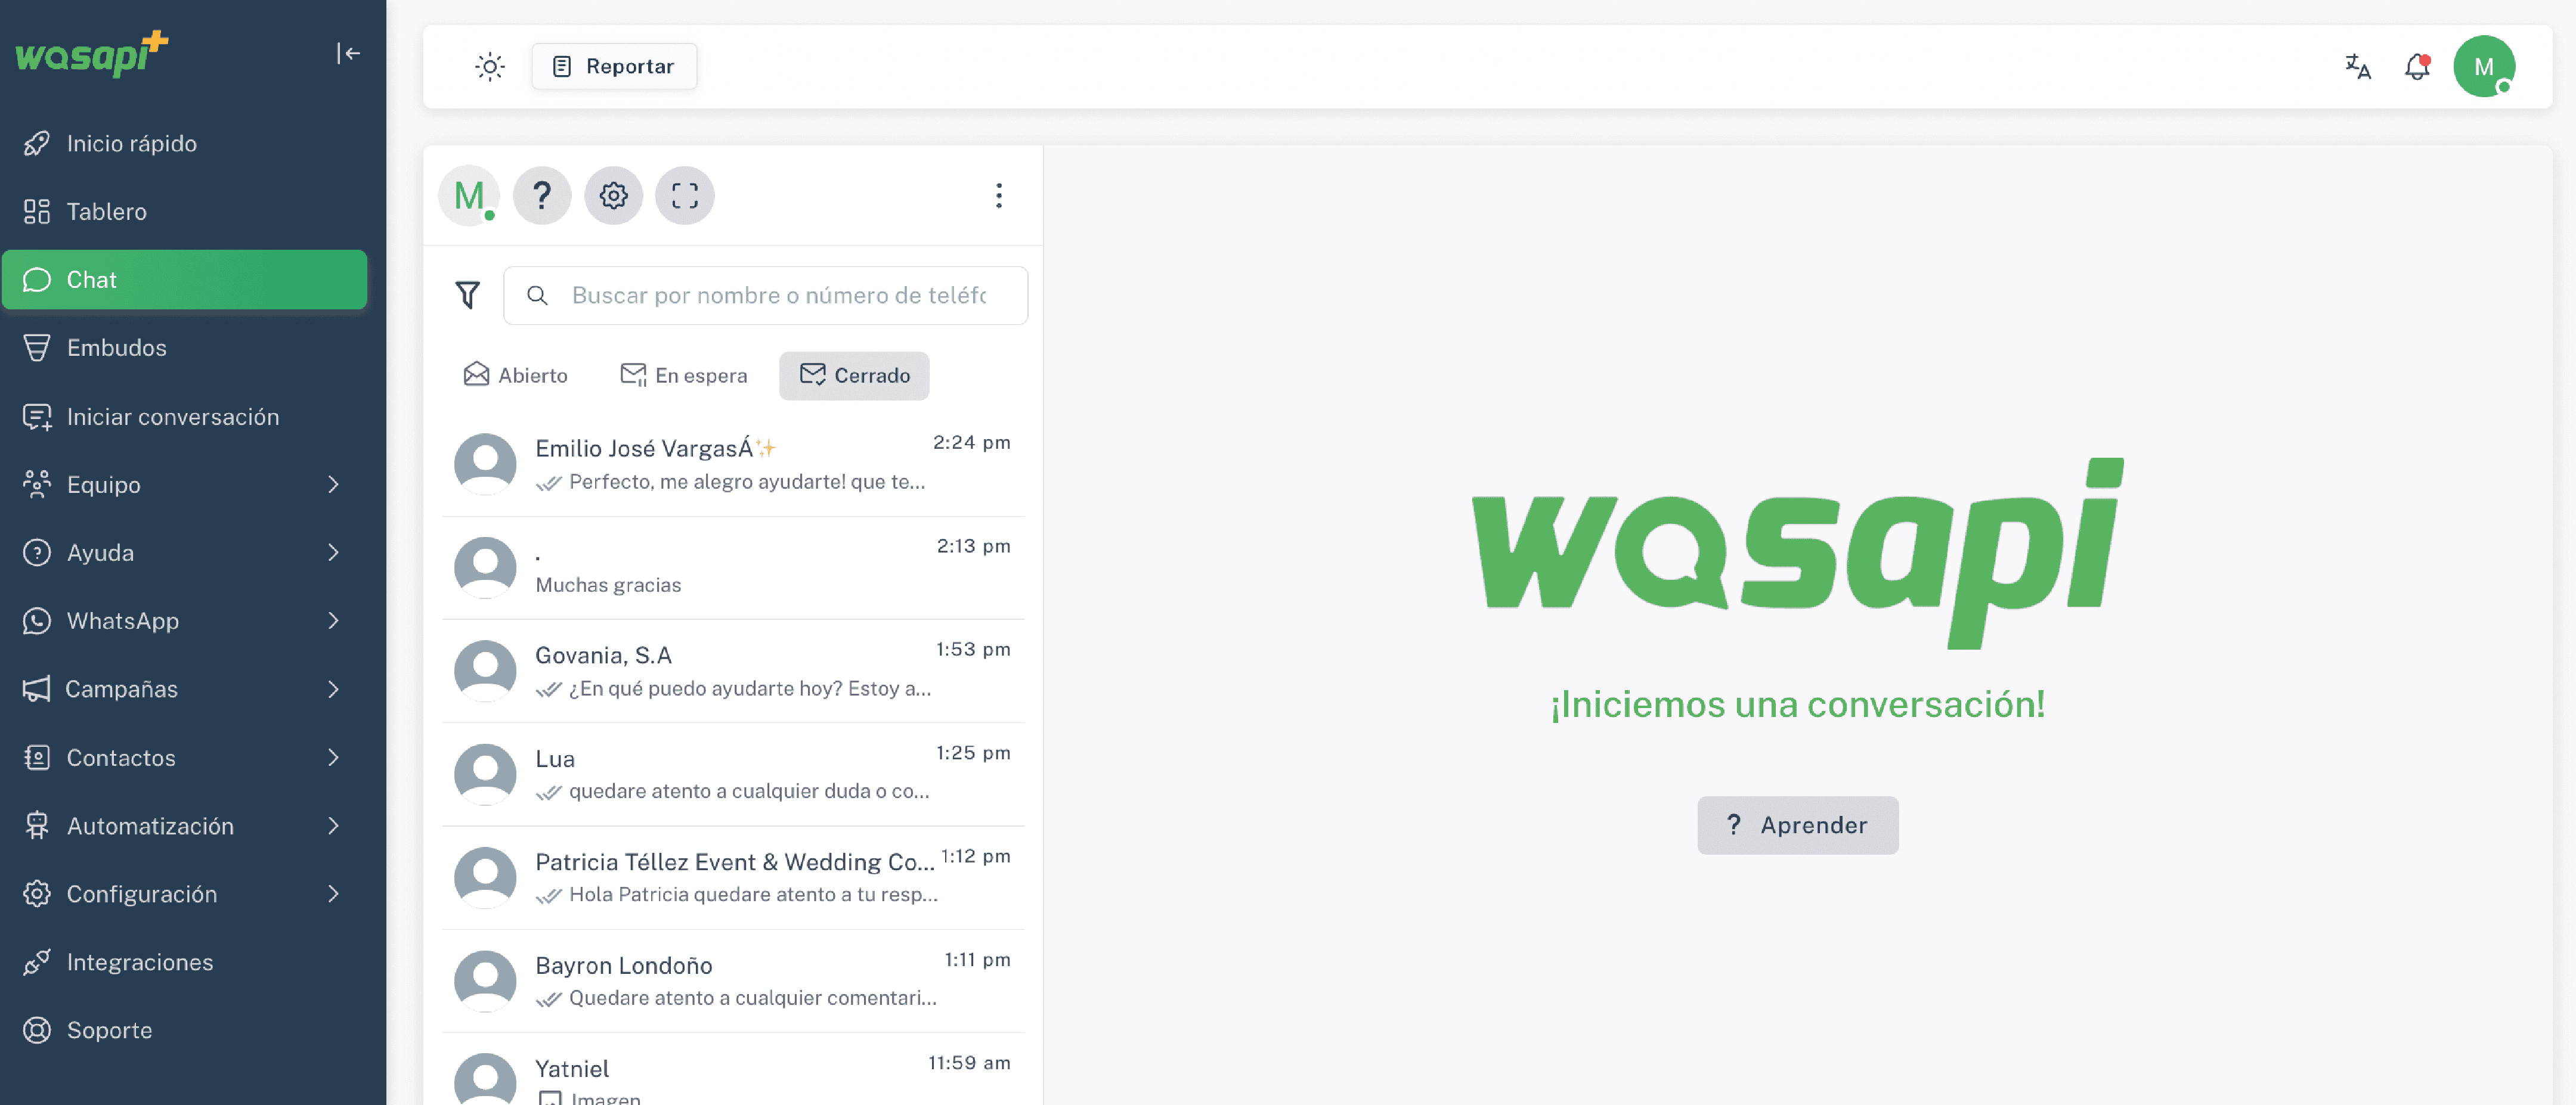
Task: Open the three-dot more options menu
Action: 999,196
